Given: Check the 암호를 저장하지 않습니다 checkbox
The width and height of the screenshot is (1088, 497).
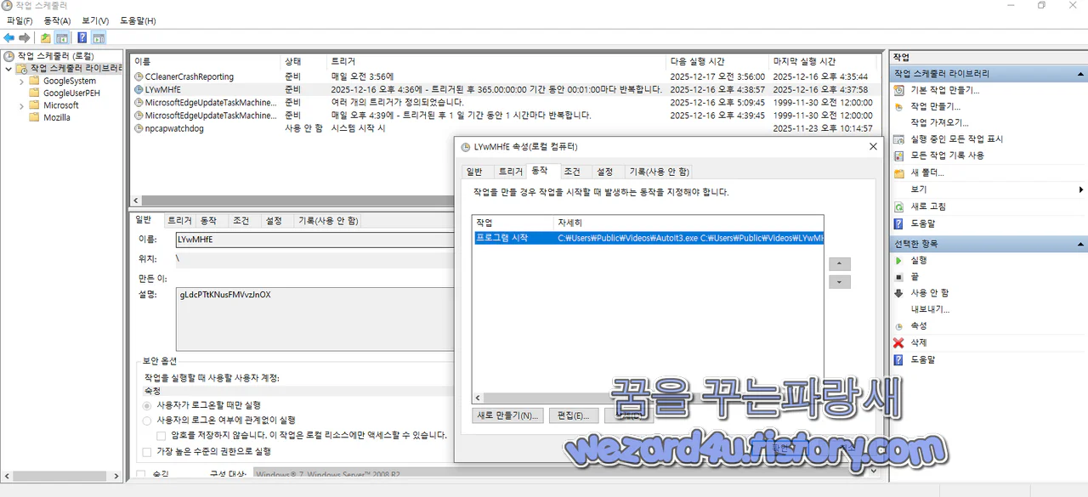Looking at the screenshot, I should click(x=161, y=435).
